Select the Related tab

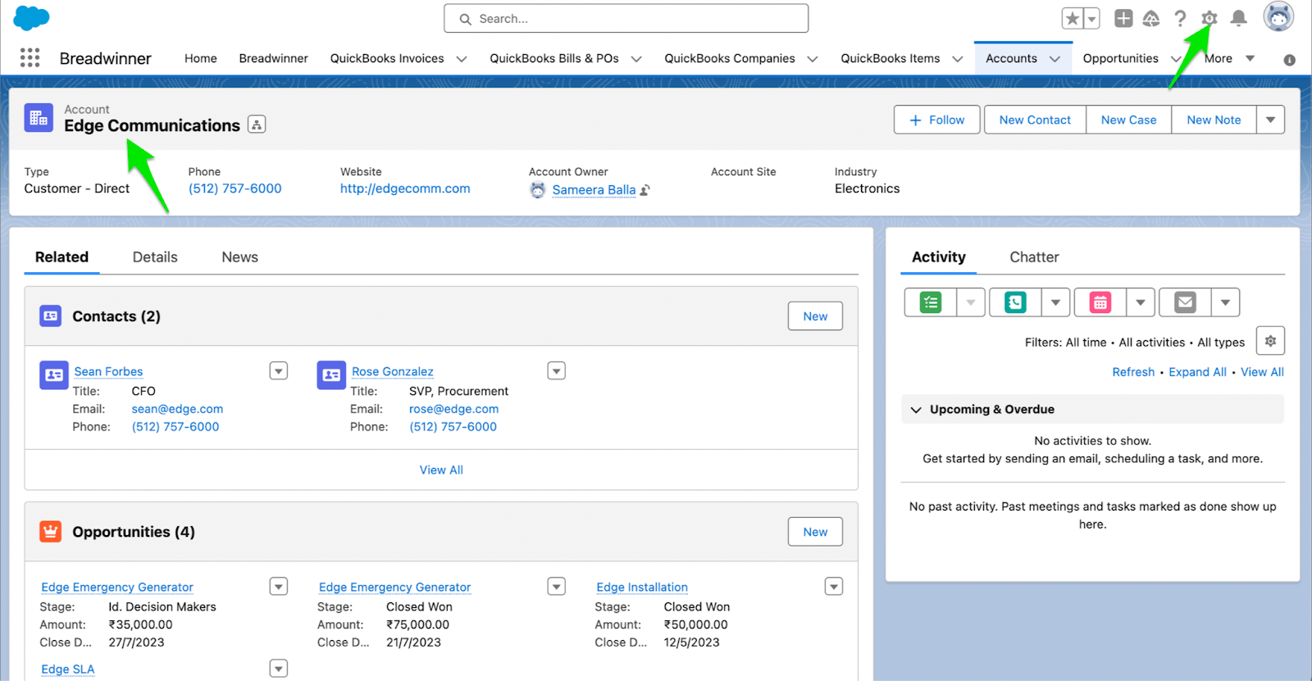61,257
